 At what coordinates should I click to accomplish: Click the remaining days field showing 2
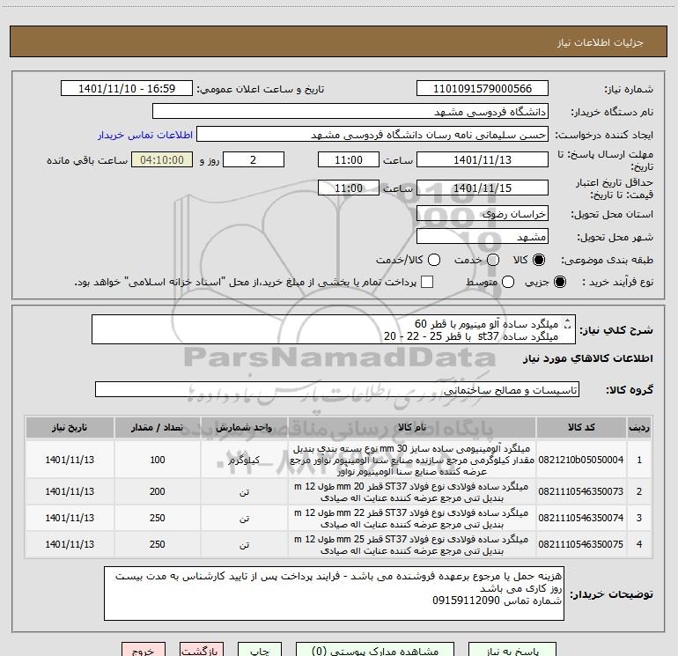tap(254, 159)
